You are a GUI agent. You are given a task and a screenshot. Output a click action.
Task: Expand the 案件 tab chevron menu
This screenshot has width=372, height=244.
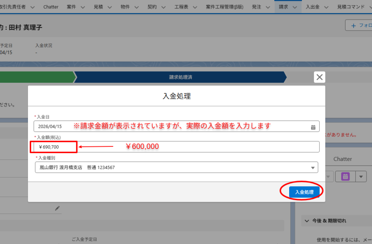[82, 7]
